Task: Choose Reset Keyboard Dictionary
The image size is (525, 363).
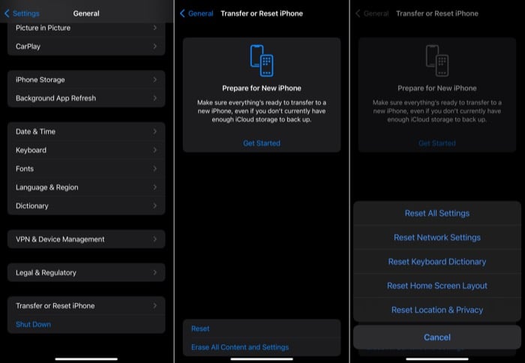Action: click(437, 262)
